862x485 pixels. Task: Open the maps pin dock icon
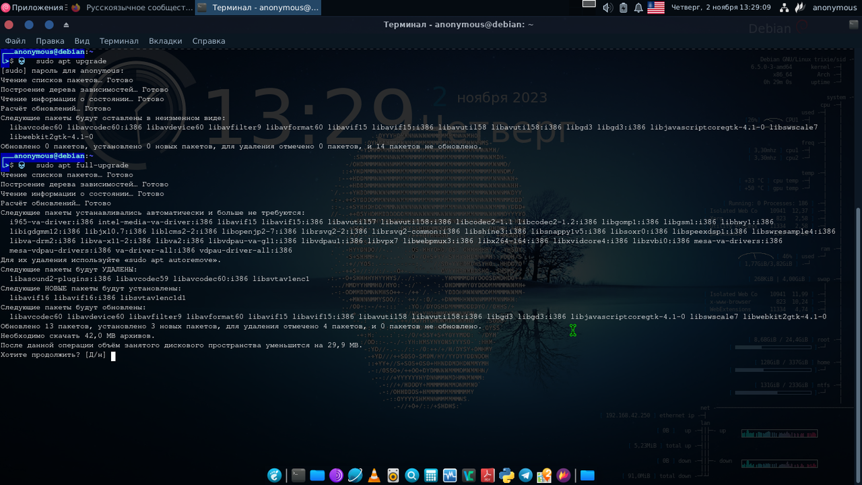coord(544,475)
